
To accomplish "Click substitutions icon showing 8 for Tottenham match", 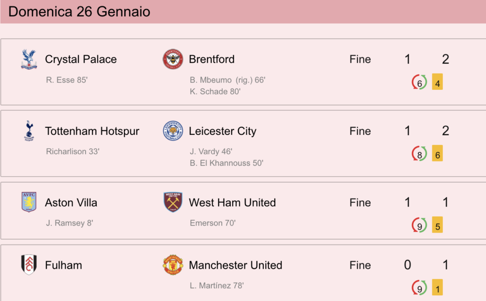I will click(x=419, y=153).
